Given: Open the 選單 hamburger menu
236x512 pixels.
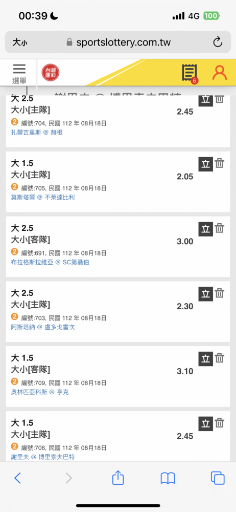Looking at the screenshot, I should point(19,74).
